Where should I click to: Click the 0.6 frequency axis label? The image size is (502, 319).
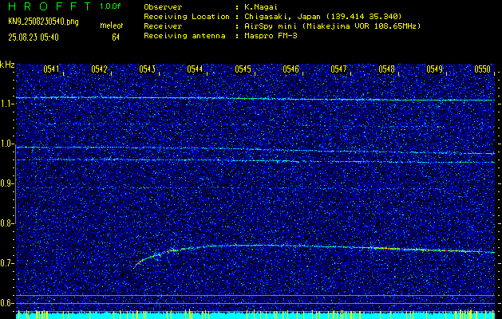point(6,303)
